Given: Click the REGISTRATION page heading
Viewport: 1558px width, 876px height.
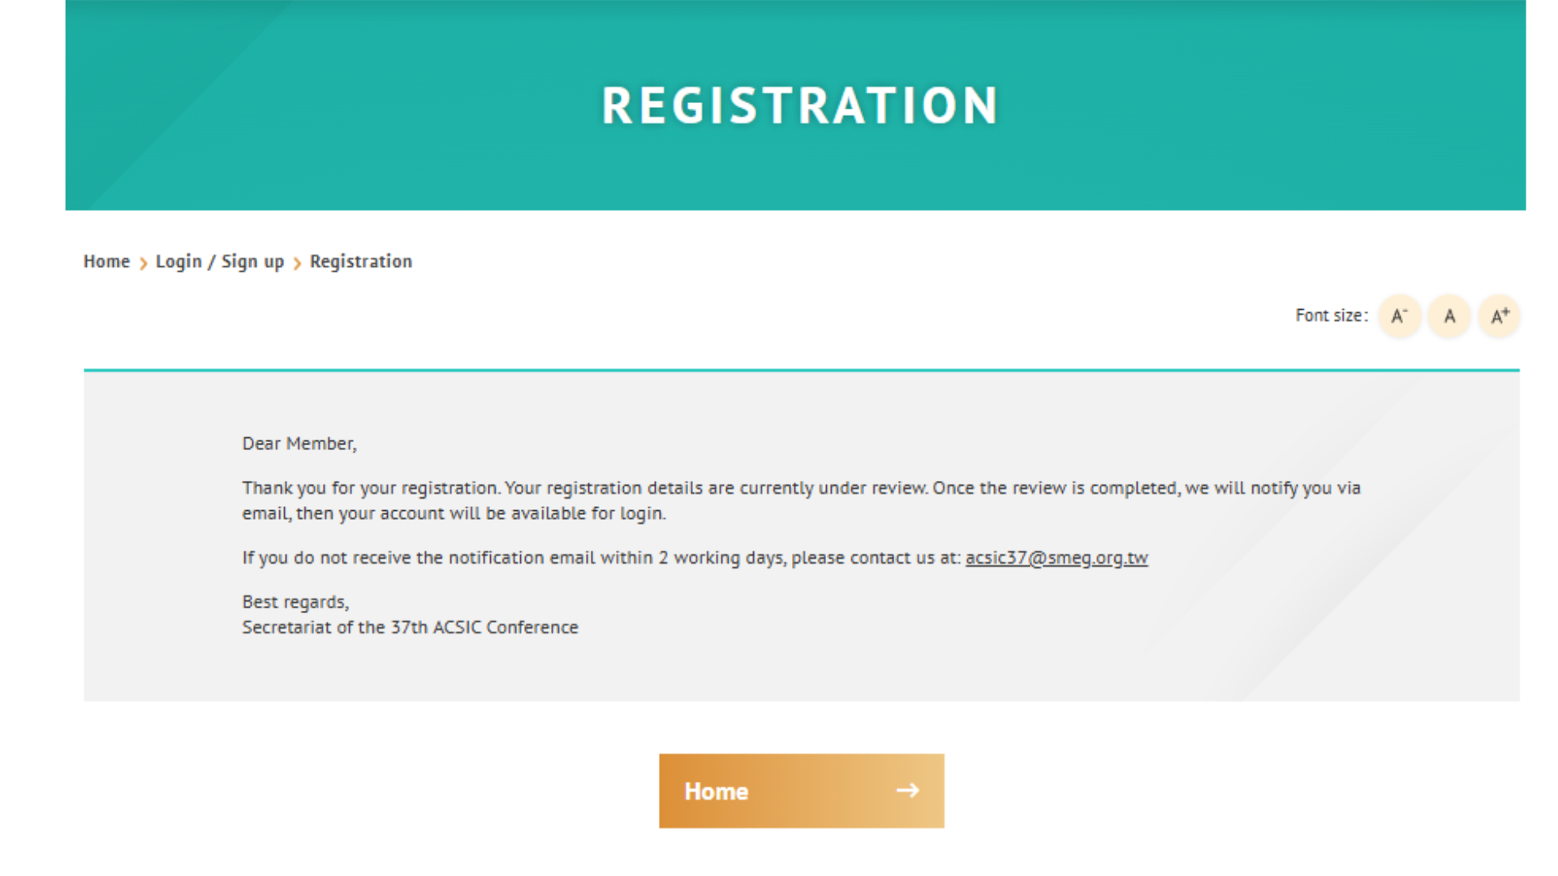Looking at the screenshot, I should [799, 105].
